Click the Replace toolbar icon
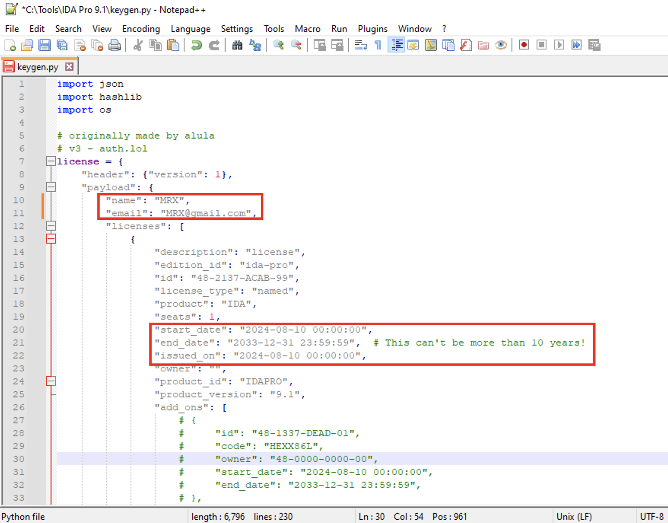The width and height of the screenshot is (668, 523). (254, 45)
